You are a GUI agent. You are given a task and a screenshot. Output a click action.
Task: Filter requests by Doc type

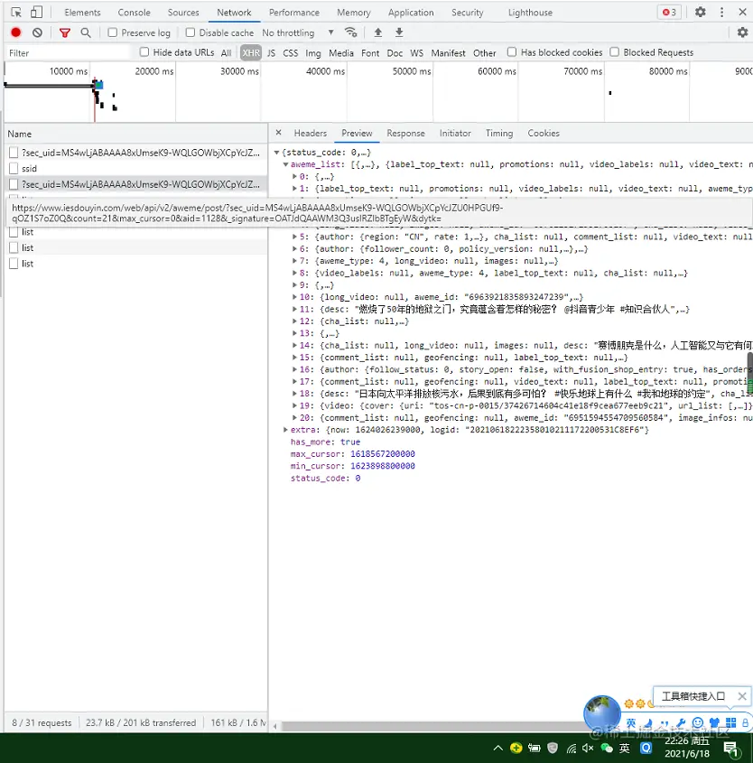[x=395, y=52]
